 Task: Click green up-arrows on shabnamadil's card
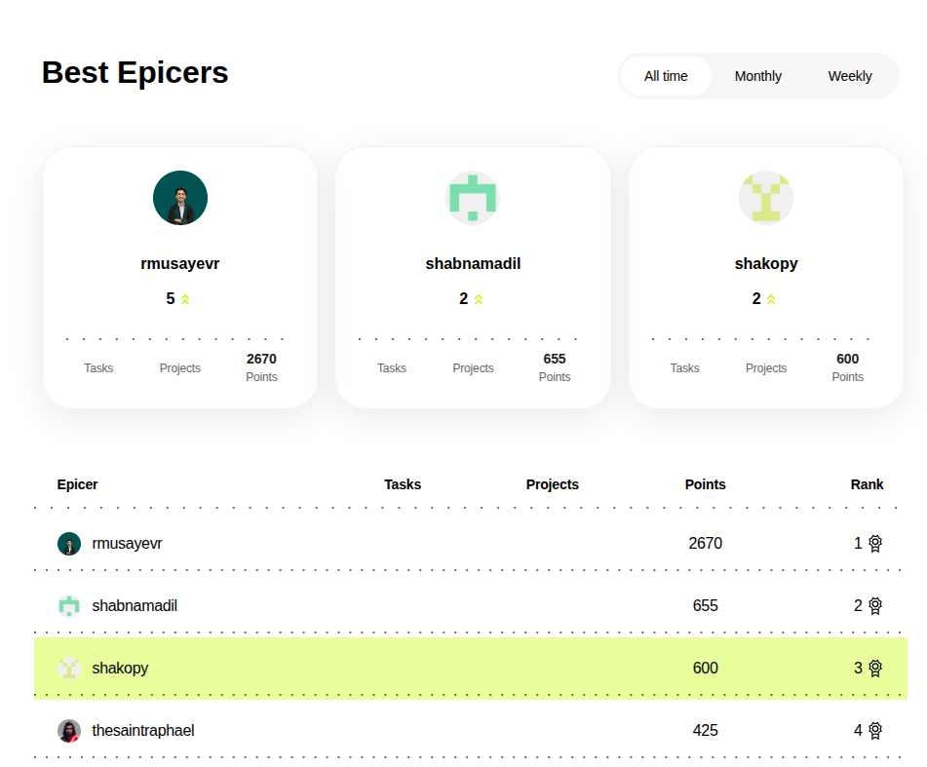479,299
